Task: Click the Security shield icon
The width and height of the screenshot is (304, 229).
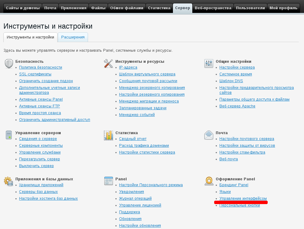Action: pos(9,64)
